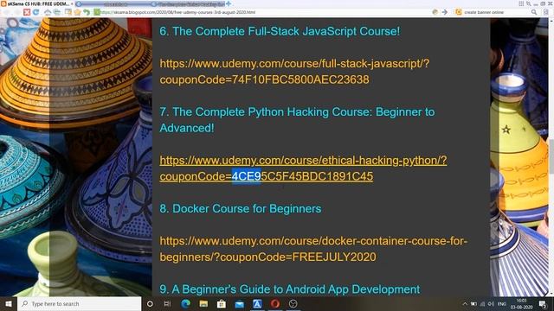Open File Explorer from the taskbar
Viewport: 554px width, 311px height.
(203, 303)
